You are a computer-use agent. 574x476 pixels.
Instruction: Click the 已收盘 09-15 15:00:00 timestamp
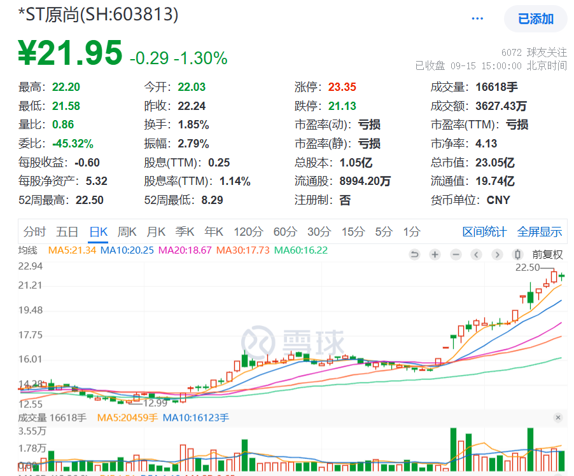[x=491, y=66]
